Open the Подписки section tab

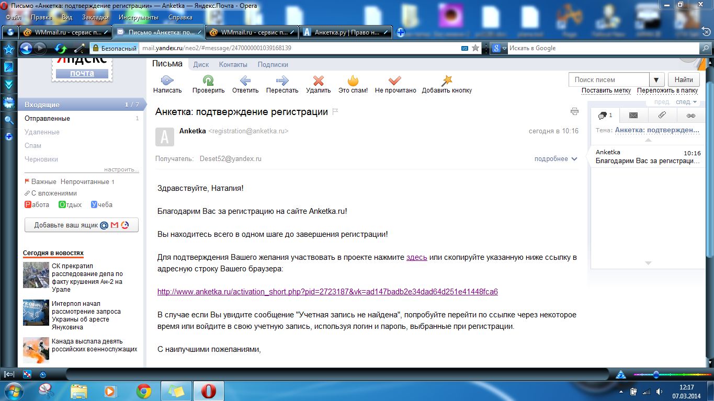click(x=273, y=65)
